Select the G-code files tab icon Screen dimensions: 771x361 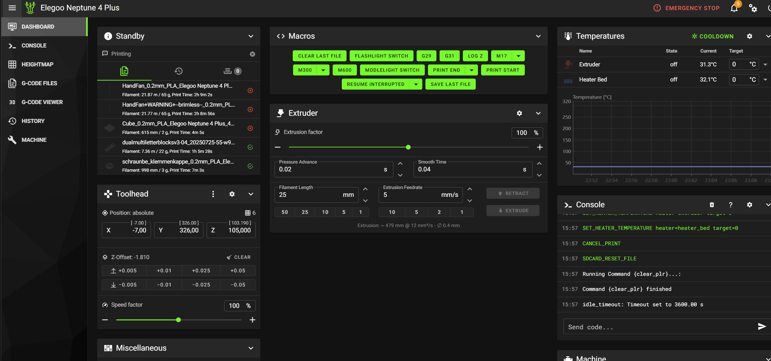coord(124,71)
